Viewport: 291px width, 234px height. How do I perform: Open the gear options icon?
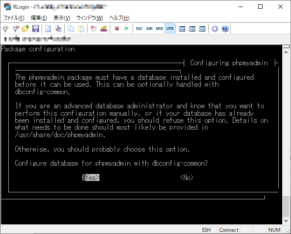point(214,28)
